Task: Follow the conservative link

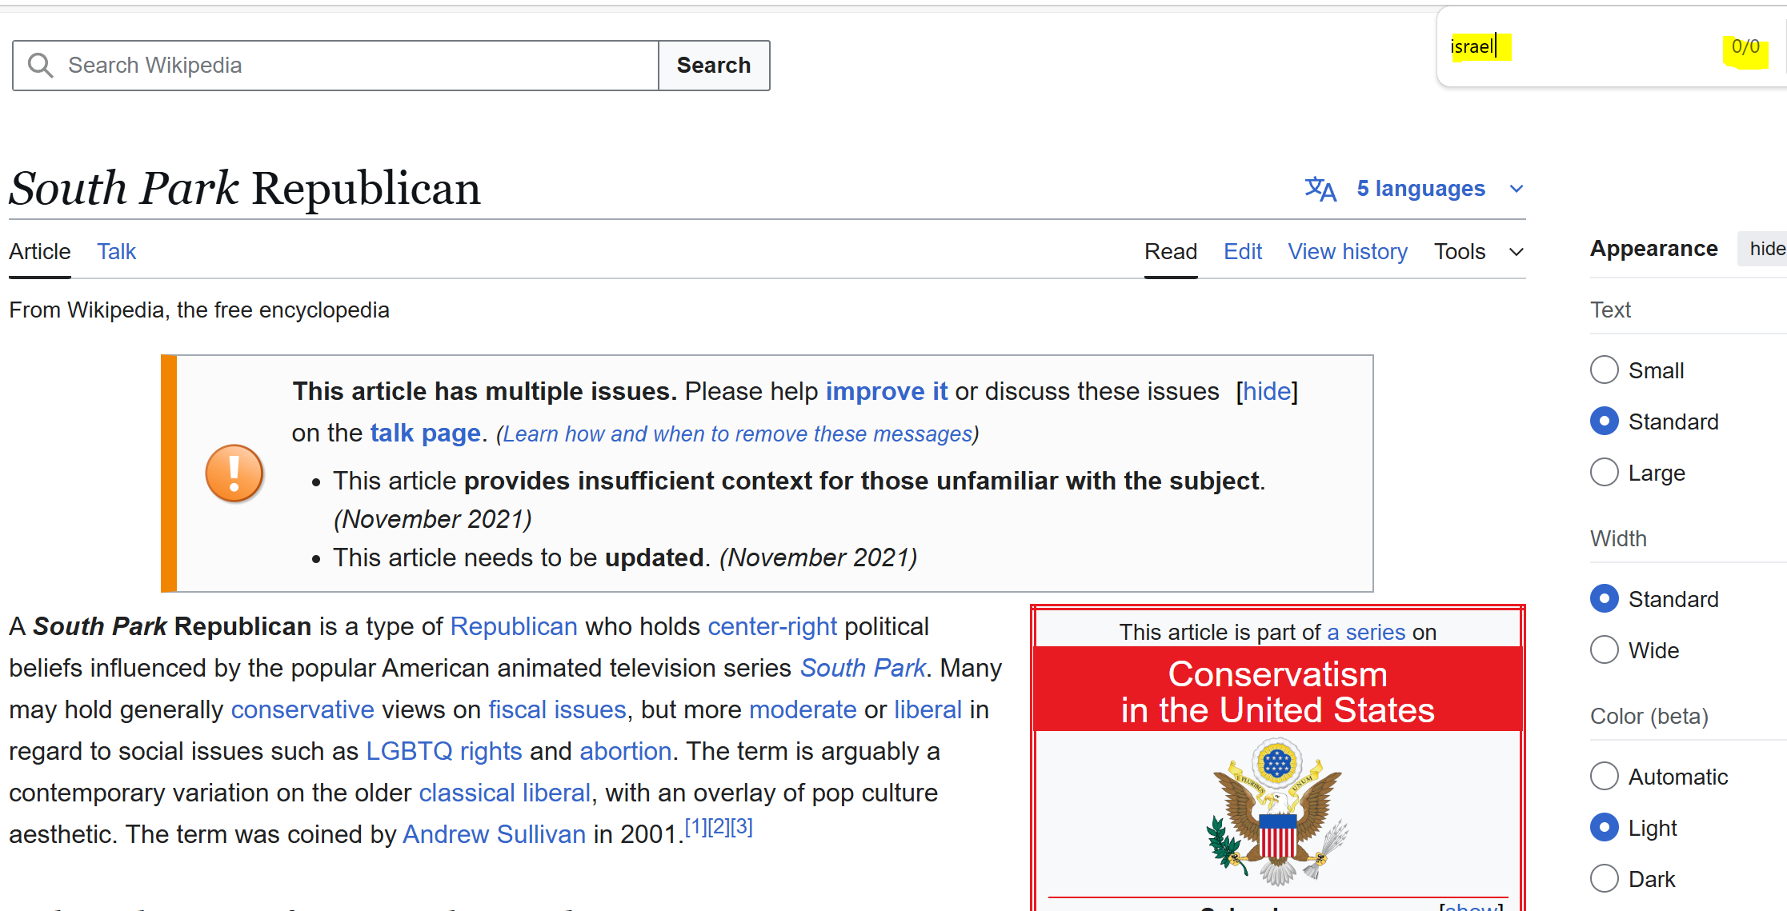Action: 303,709
